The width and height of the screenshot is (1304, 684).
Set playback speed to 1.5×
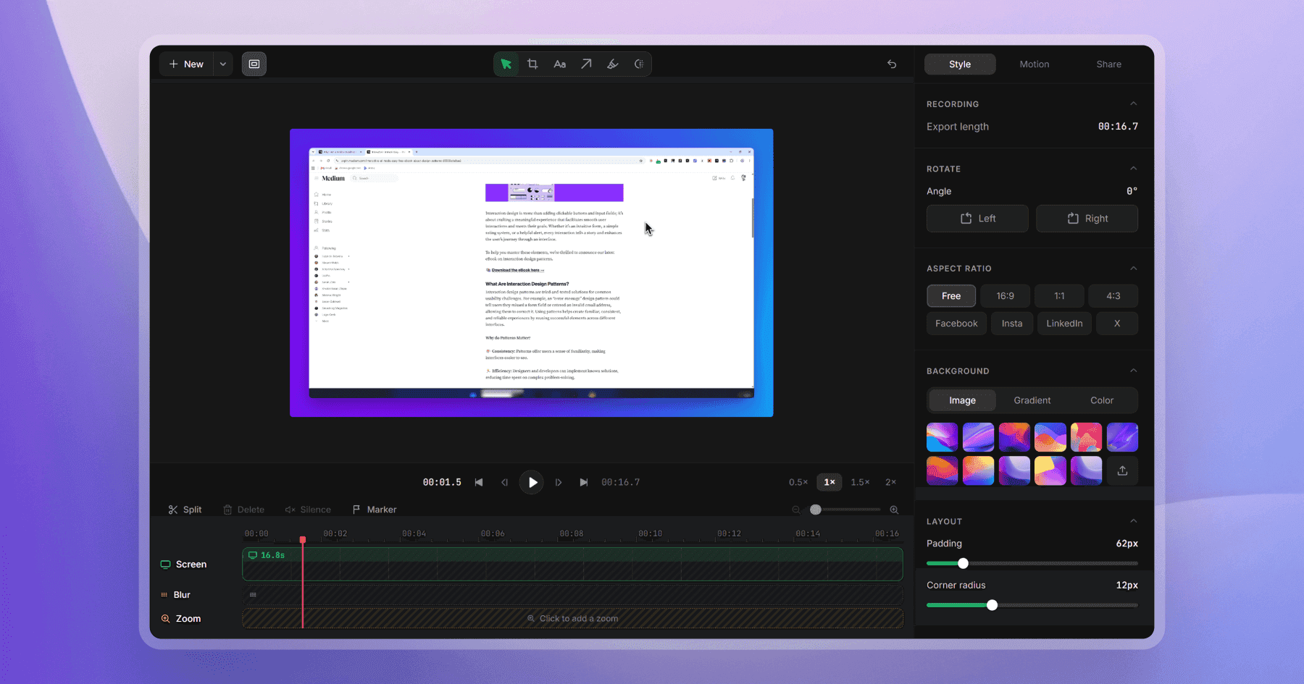pyautogui.click(x=860, y=482)
